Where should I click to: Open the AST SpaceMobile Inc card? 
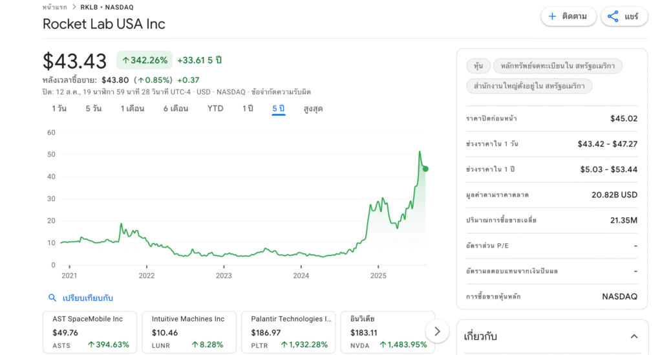pos(90,332)
